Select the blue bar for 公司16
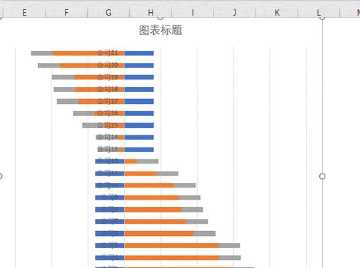The image size is (360, 268). click(x=139, y=113)
